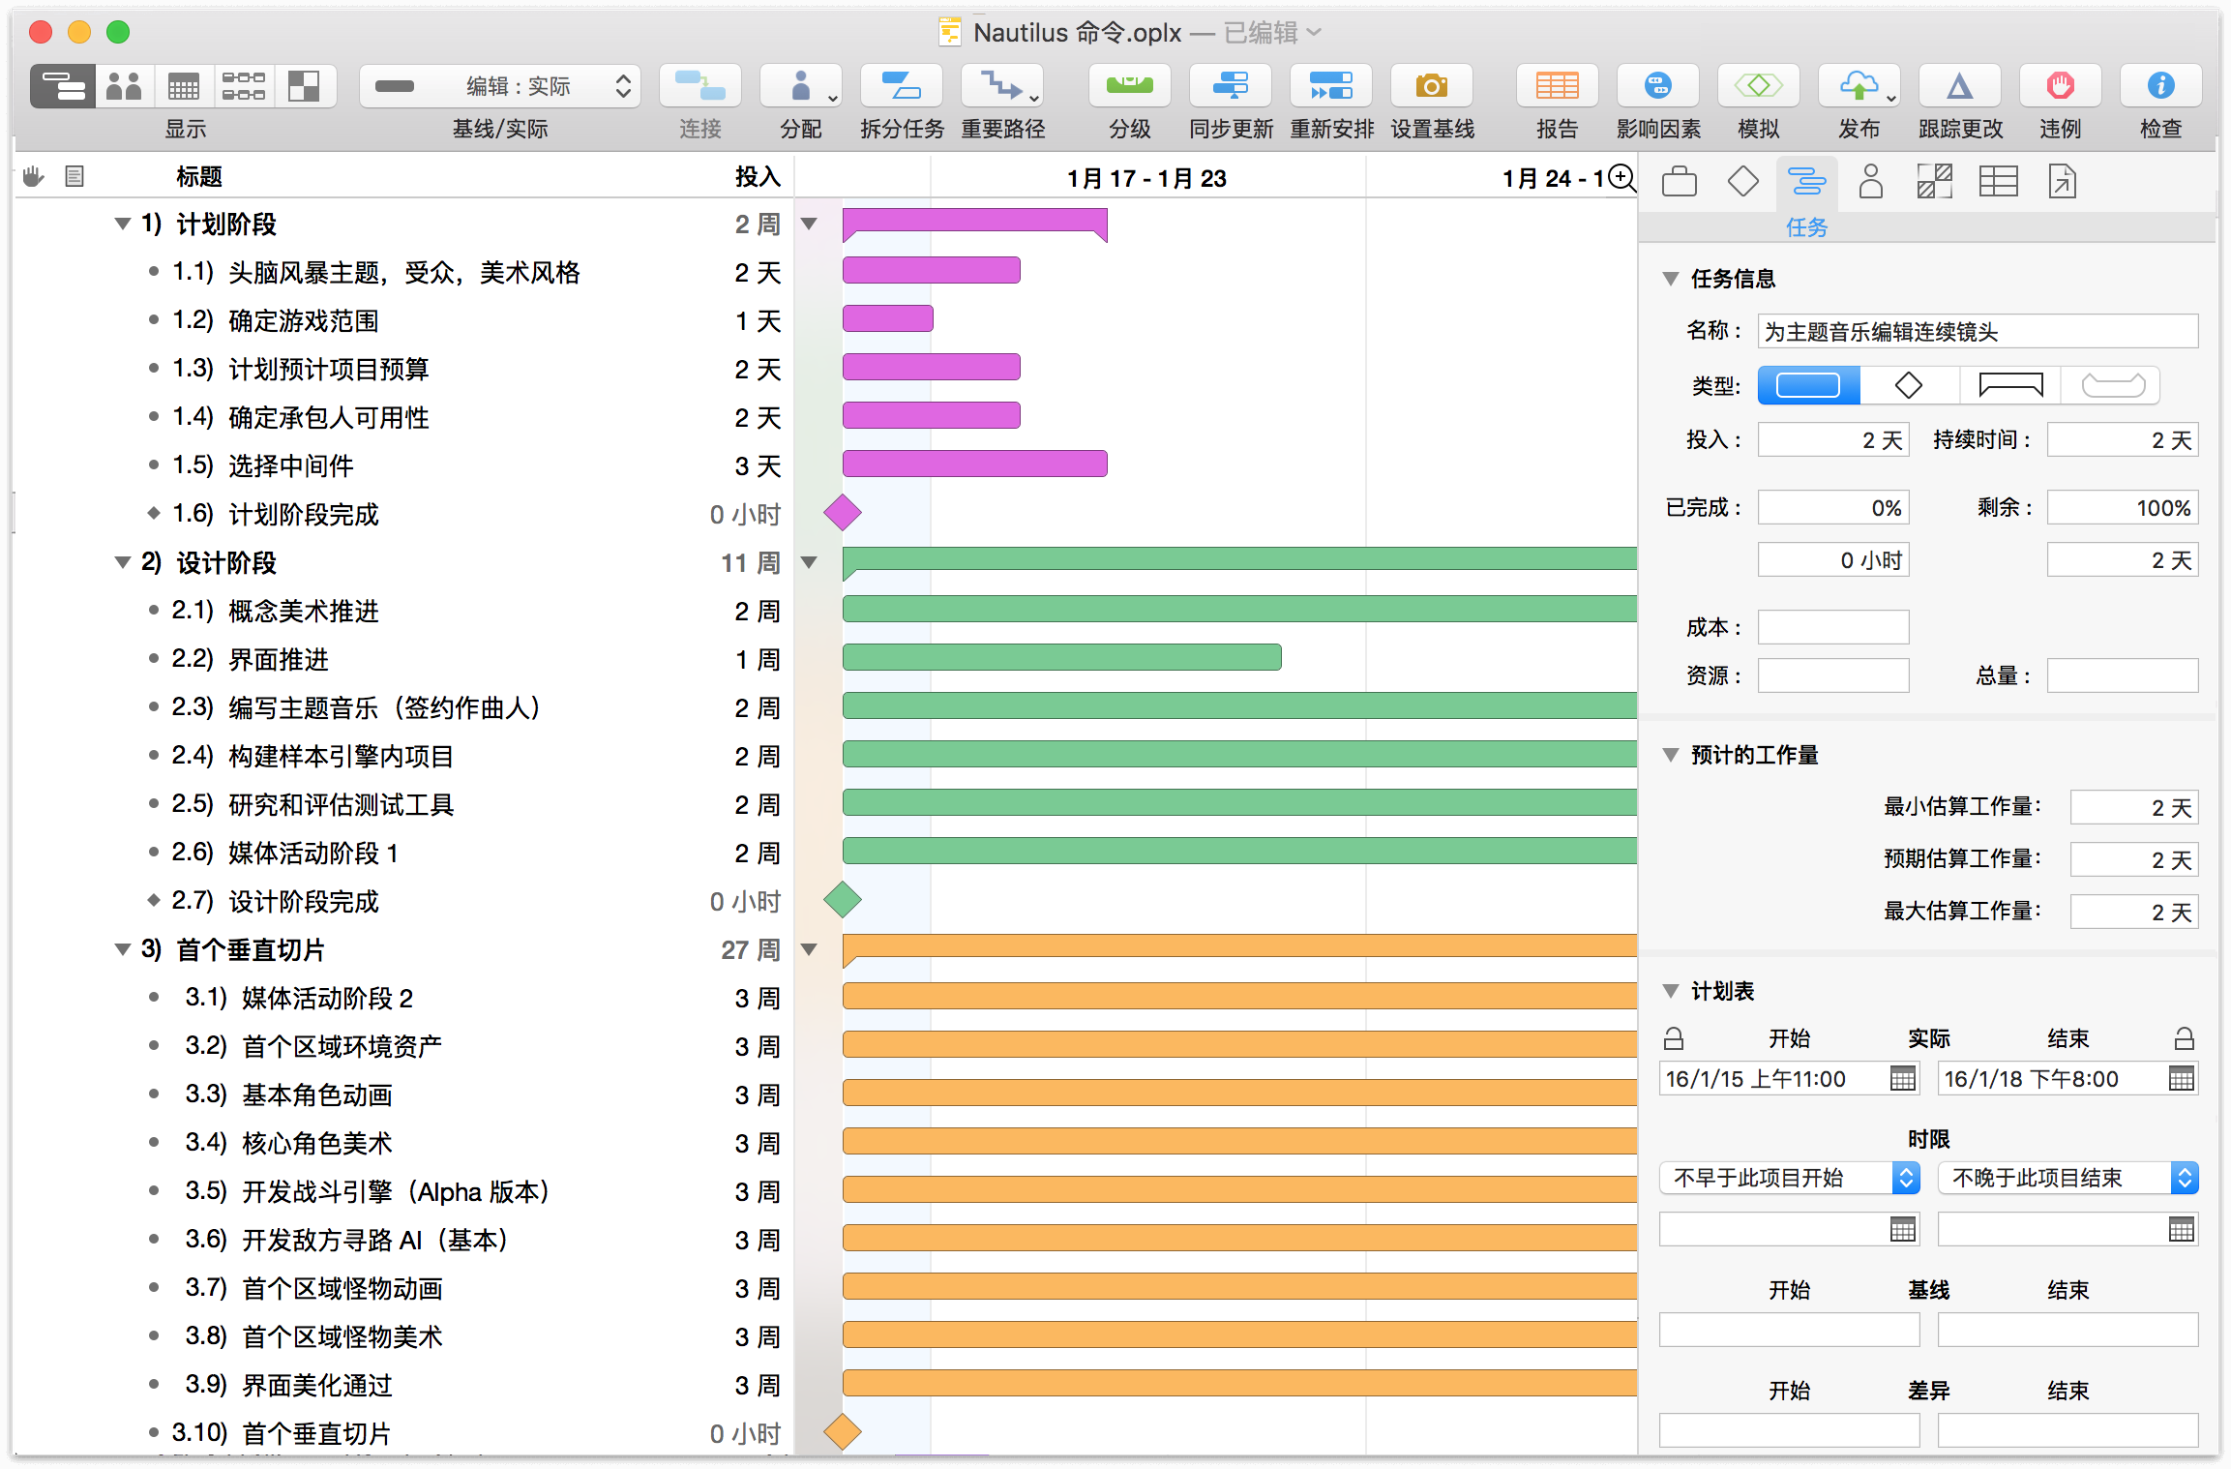Toggle the start date lock icon
2231x1469 pixels.
(x=1674, y=1039)
